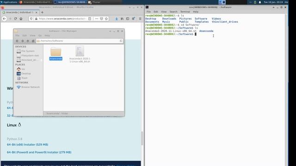Select Browse Network in sidebar
Viewport: 296px width, 166px height.
28,87
